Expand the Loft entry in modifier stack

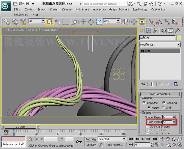click(x=142, y=51)
